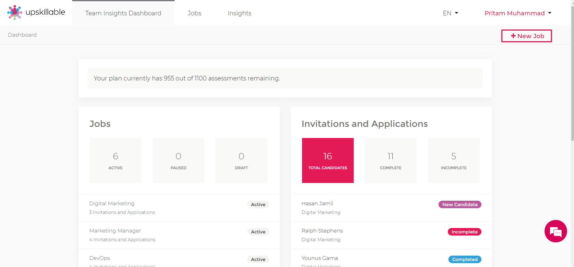Open candidate Hasan Jamil

point(317,203)
